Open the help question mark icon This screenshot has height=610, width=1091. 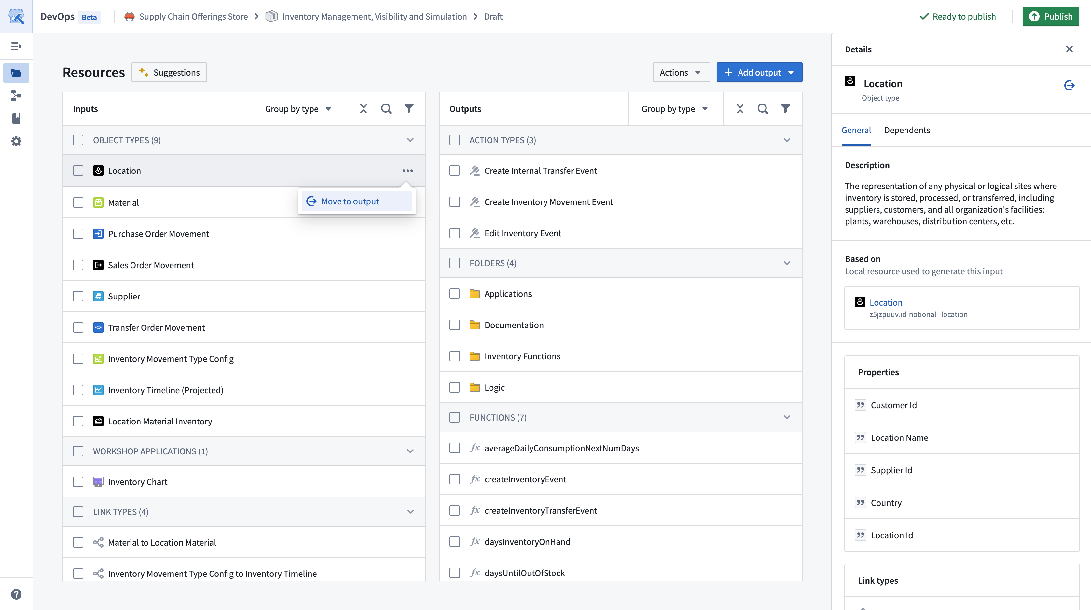pyautogui.click(x=16, y=594)
